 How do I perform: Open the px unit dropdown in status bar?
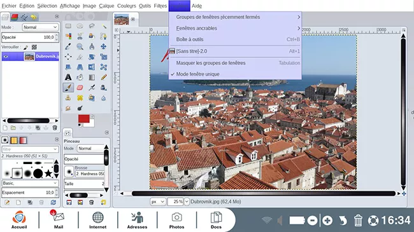point(158,201)
